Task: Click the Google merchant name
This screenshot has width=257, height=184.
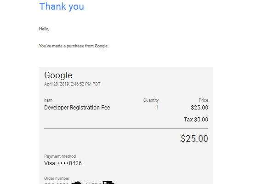Action: (58, 75)
